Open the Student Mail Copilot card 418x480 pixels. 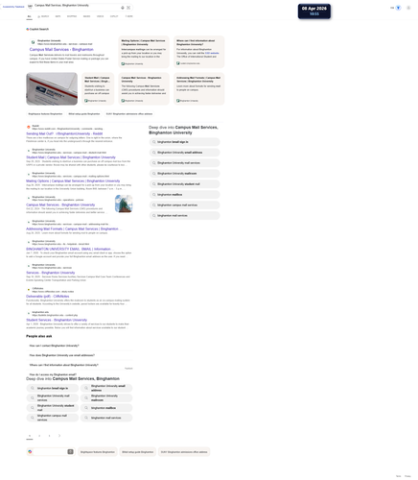(x=98, y=88)
